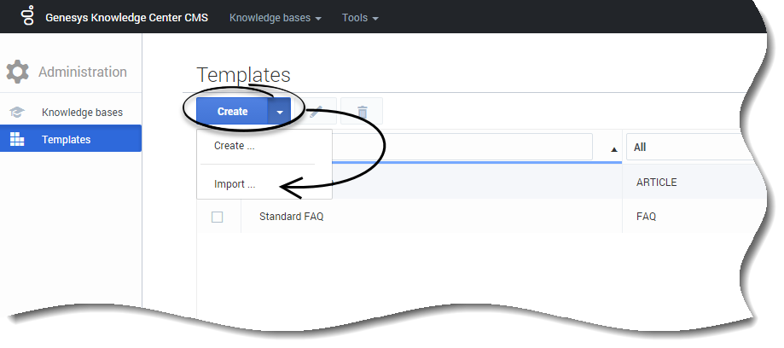This screenshot has height=348, width=784.
Task: Open the All type filter dropdown
Action: click(682, 147)
